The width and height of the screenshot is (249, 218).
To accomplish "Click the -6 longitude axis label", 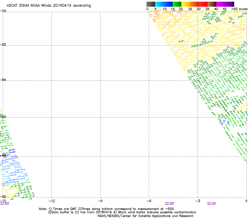I will tap(149, 201).
